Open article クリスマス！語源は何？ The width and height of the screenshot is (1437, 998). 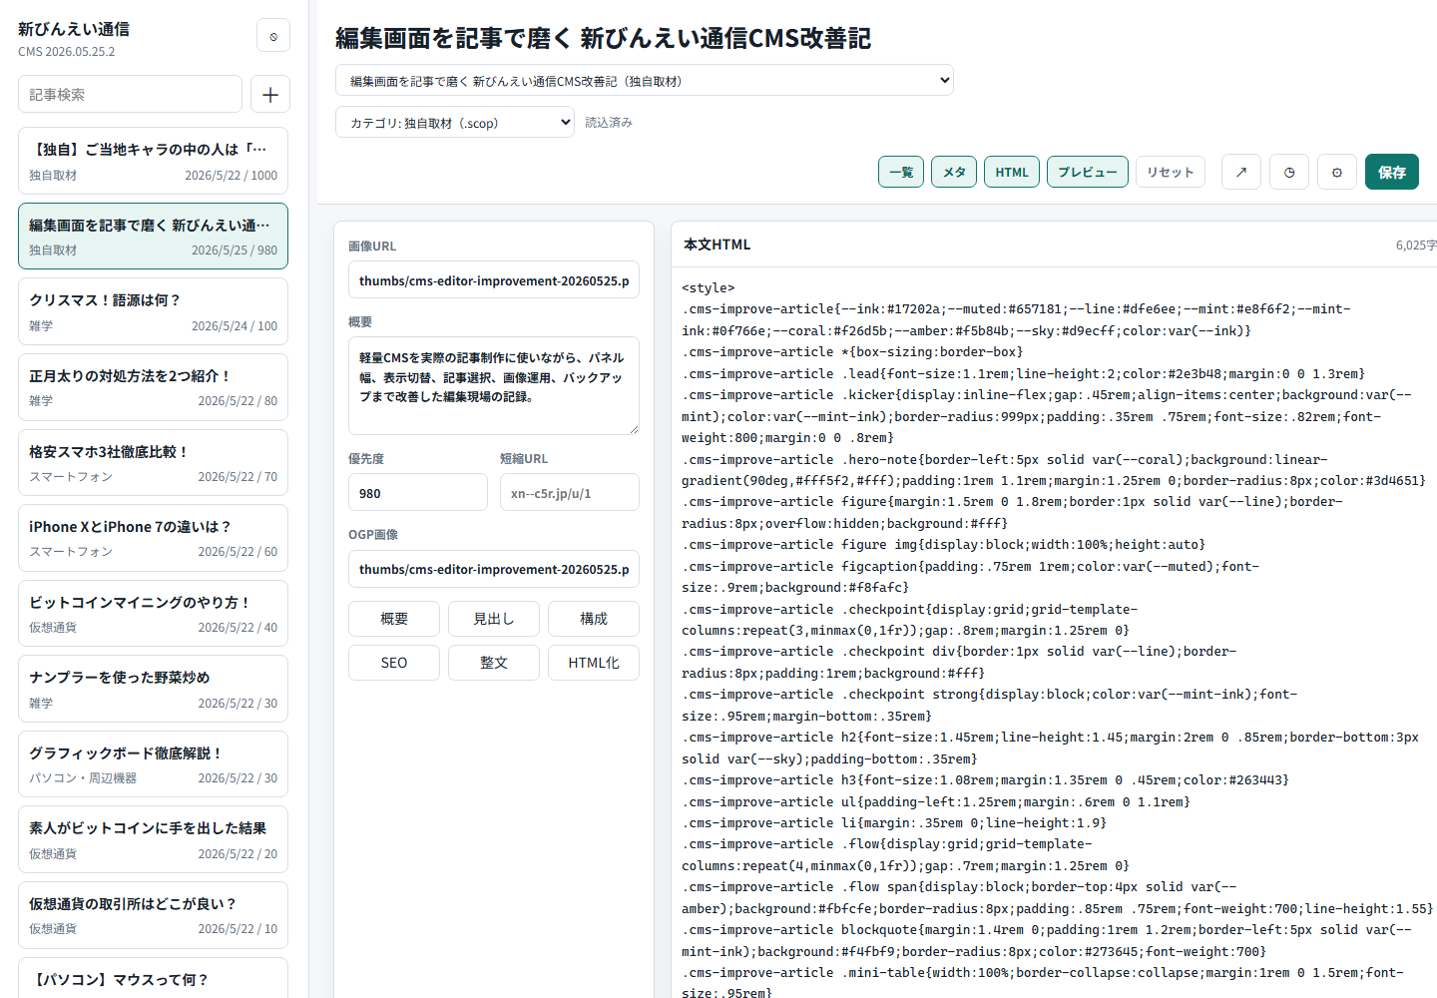[x=153, y=311]
